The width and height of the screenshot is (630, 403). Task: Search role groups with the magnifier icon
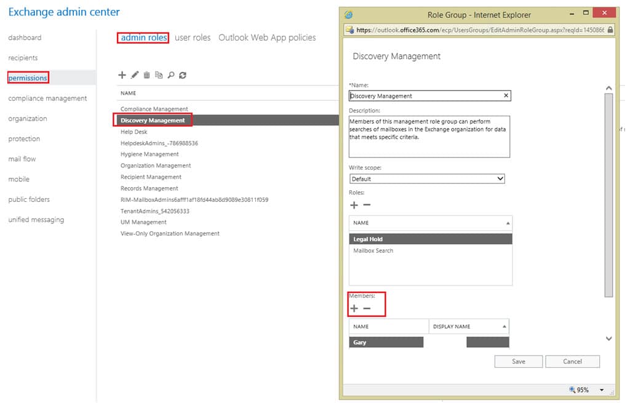(x=170, y=74)
